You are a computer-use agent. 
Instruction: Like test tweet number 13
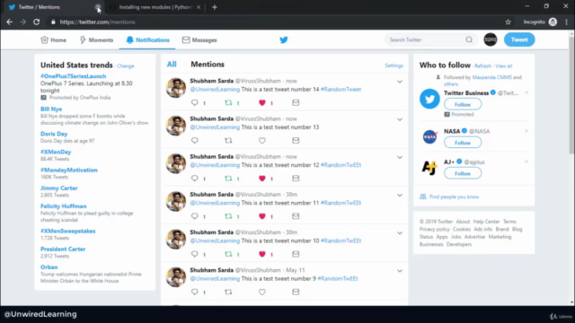[x=261, y=141]
